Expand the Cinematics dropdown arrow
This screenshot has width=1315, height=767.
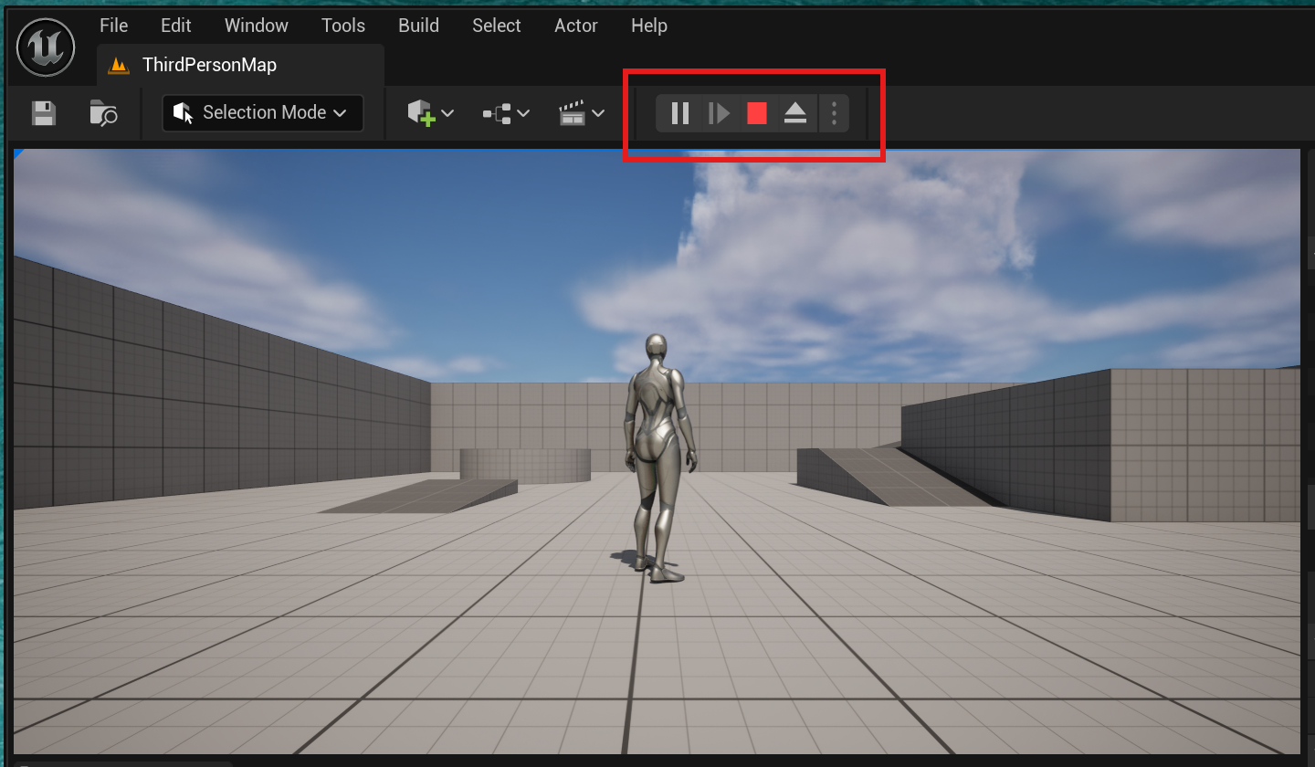click(x=598, y=113)
